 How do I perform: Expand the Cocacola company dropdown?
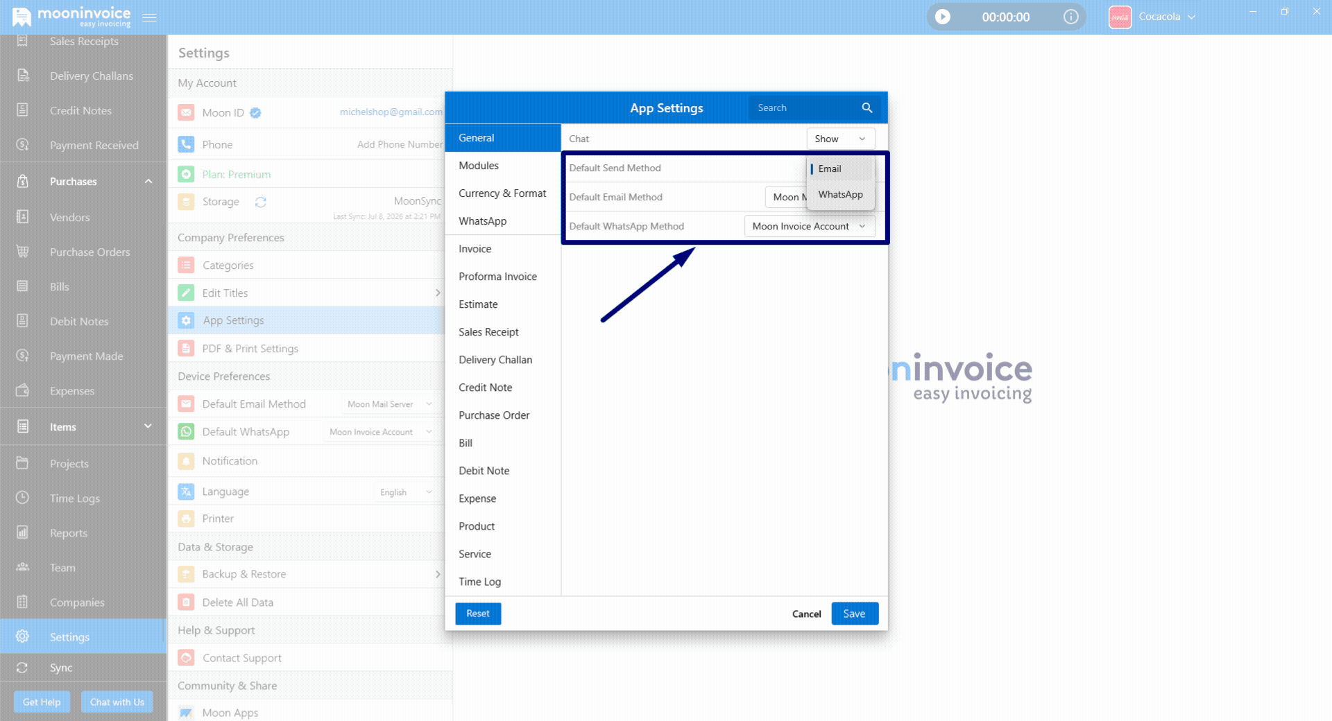point(1191,17)
